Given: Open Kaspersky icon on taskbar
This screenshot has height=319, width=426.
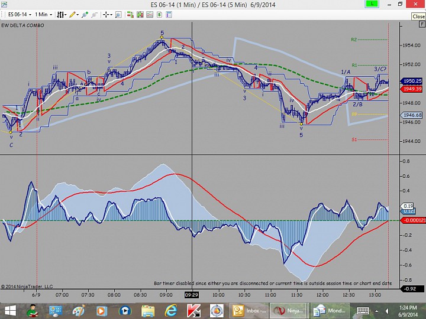Looking at the screenshot, I should click(193, 311).
